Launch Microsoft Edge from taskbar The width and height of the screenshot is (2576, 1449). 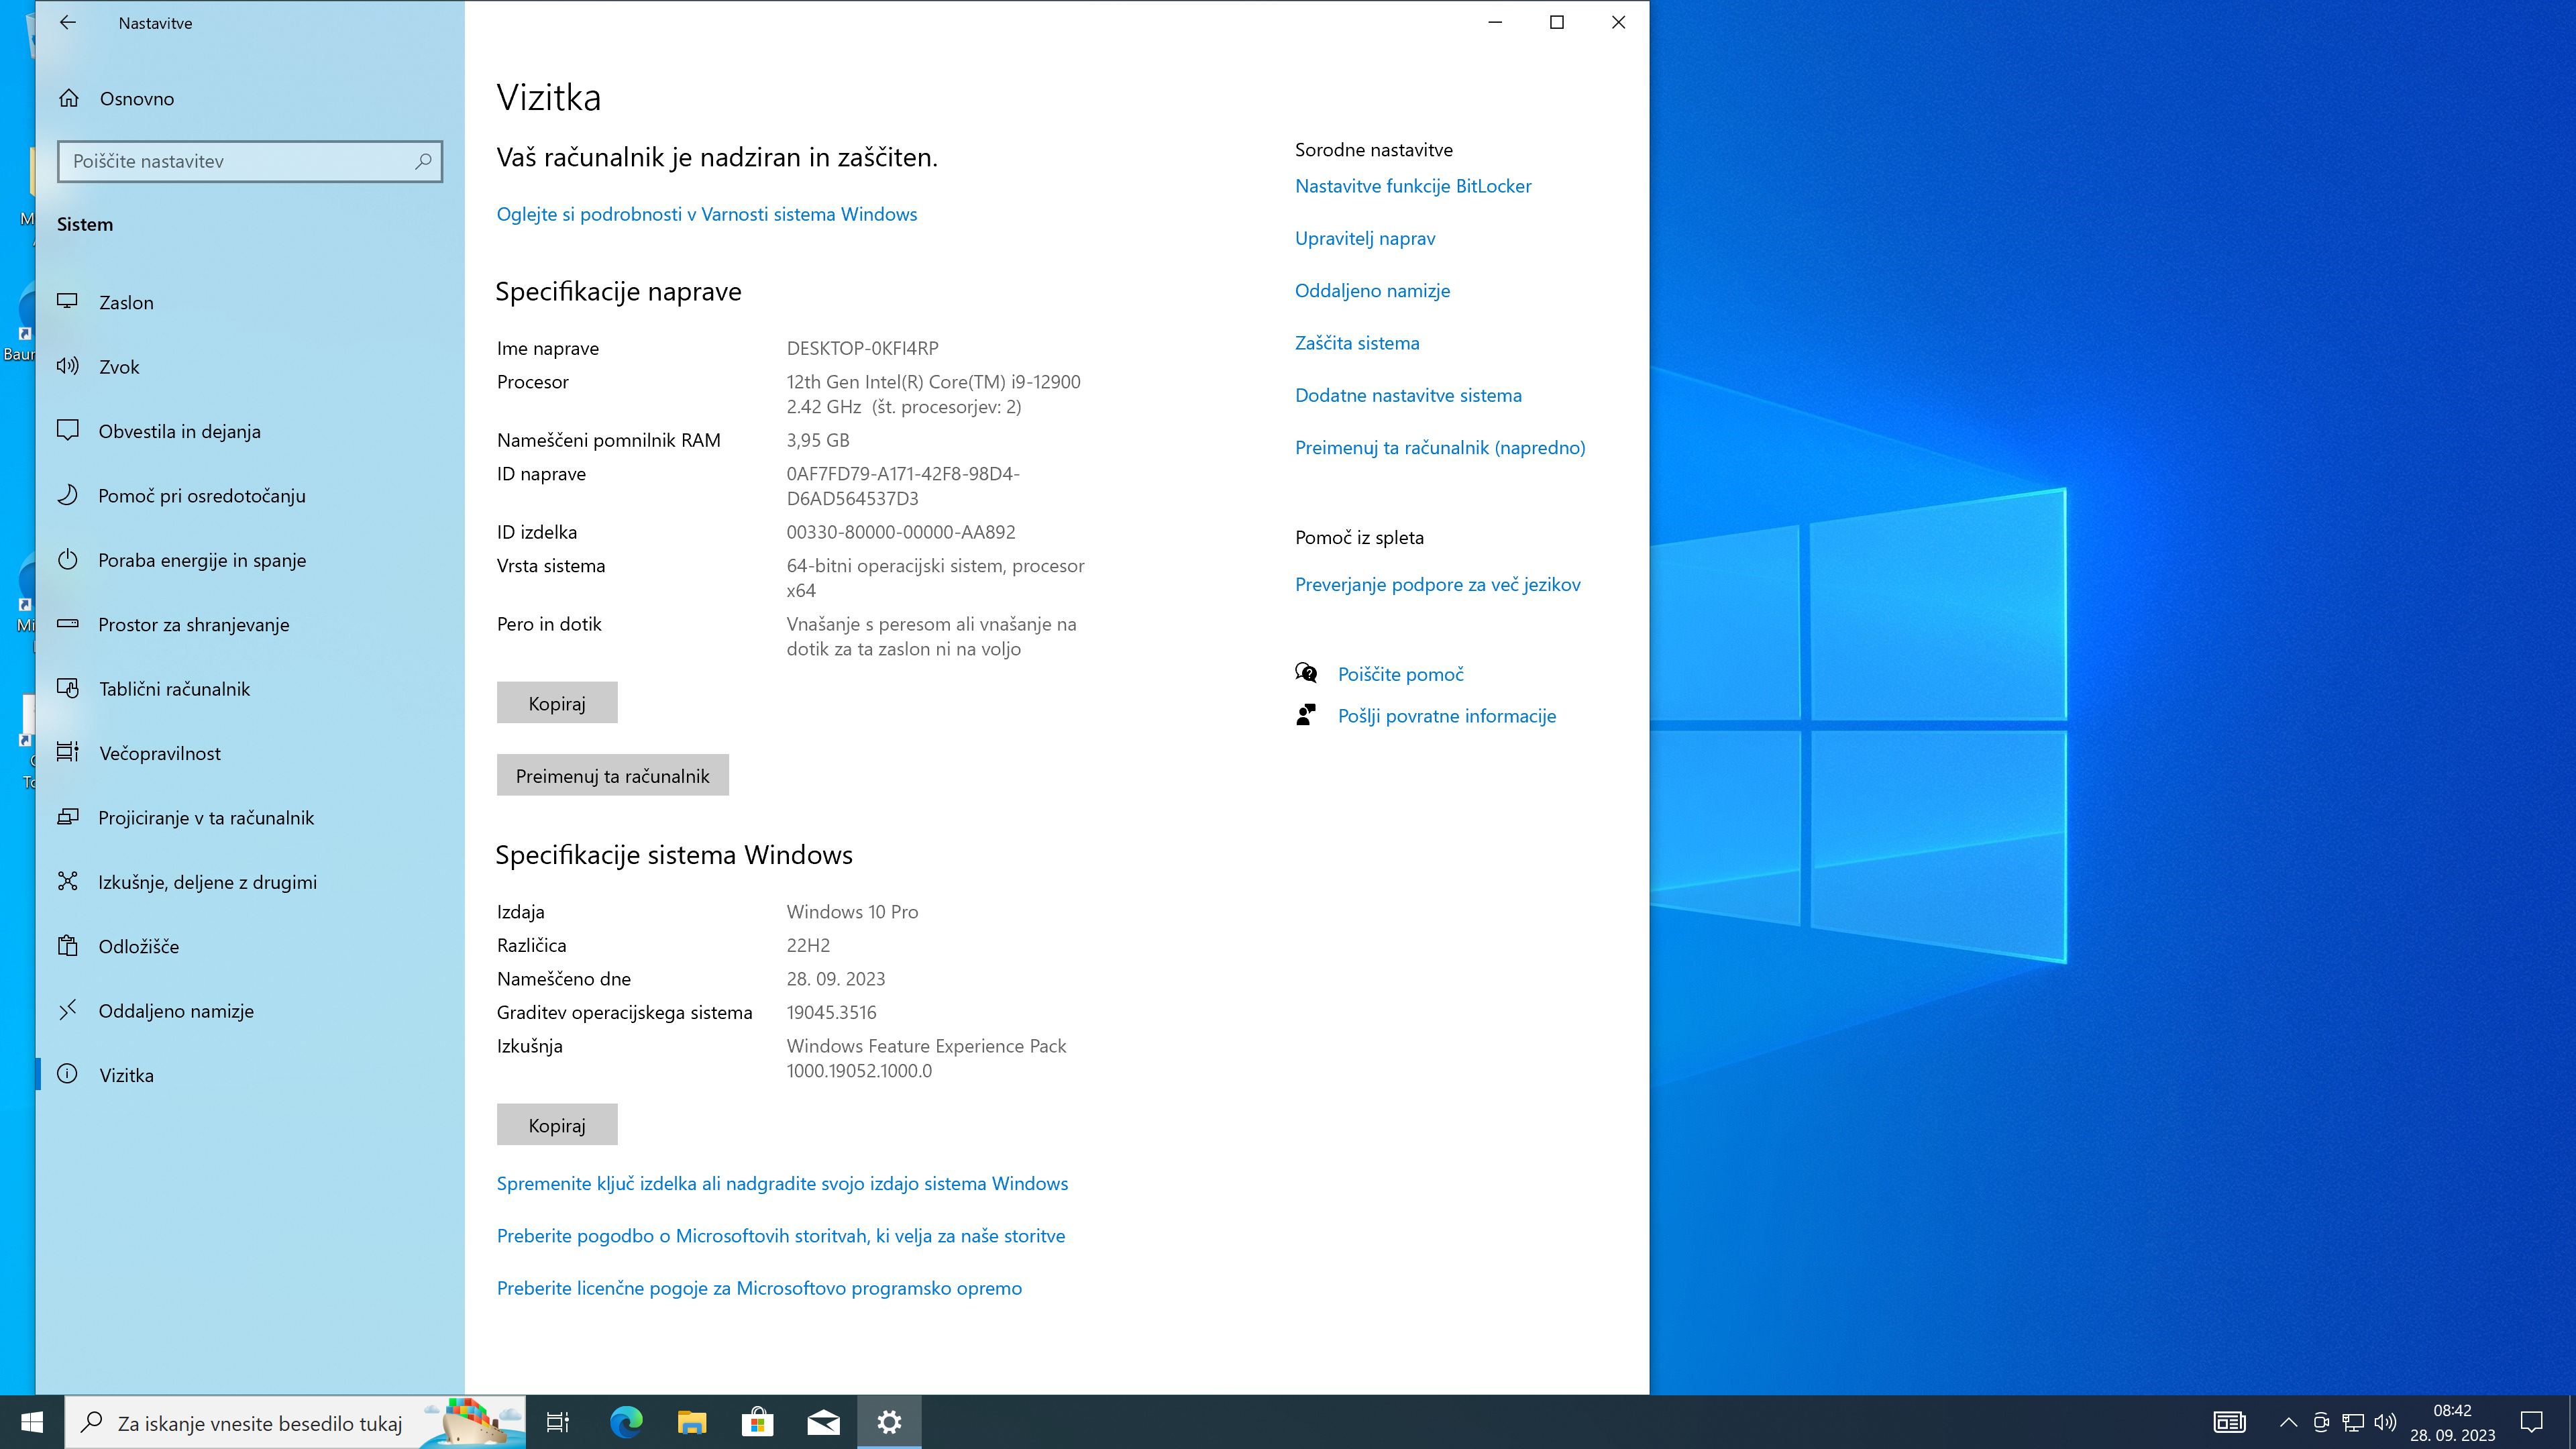(626, 1422)
